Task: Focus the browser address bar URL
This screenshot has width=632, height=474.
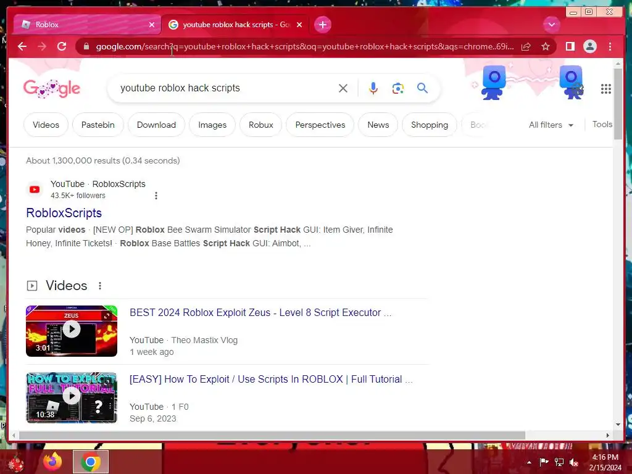Action: click(305, 46)
